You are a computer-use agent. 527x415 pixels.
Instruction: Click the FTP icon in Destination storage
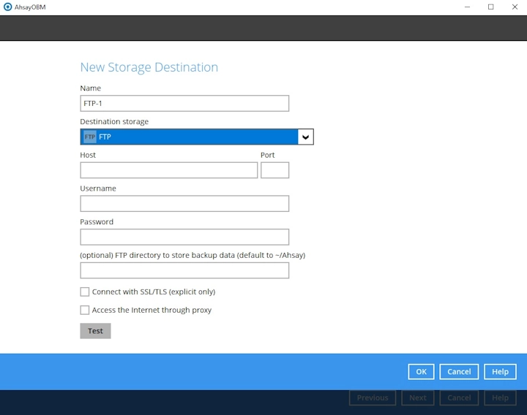90,137
